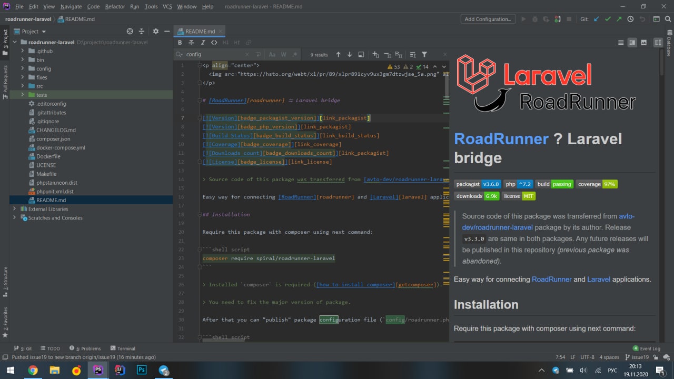Expand the config folder arrow
The width and height of the screenshot is (674, 379).
coord(23,68)
